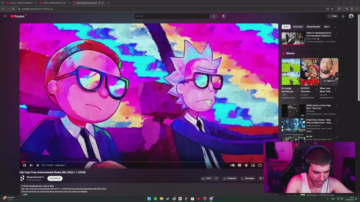Switch to miniplayer mode
This screenshot has height=202, width=360.
253,165
